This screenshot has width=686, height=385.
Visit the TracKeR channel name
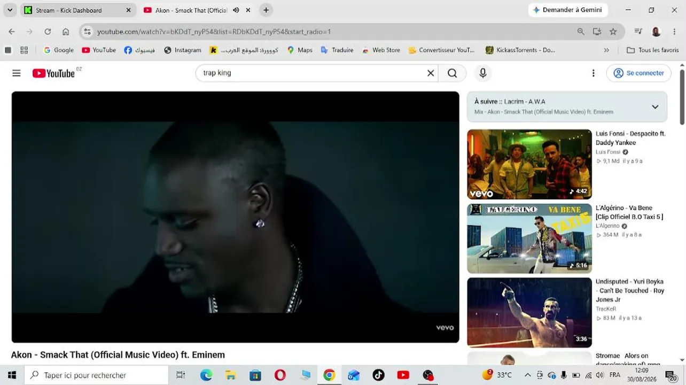[x=606, y=309]
